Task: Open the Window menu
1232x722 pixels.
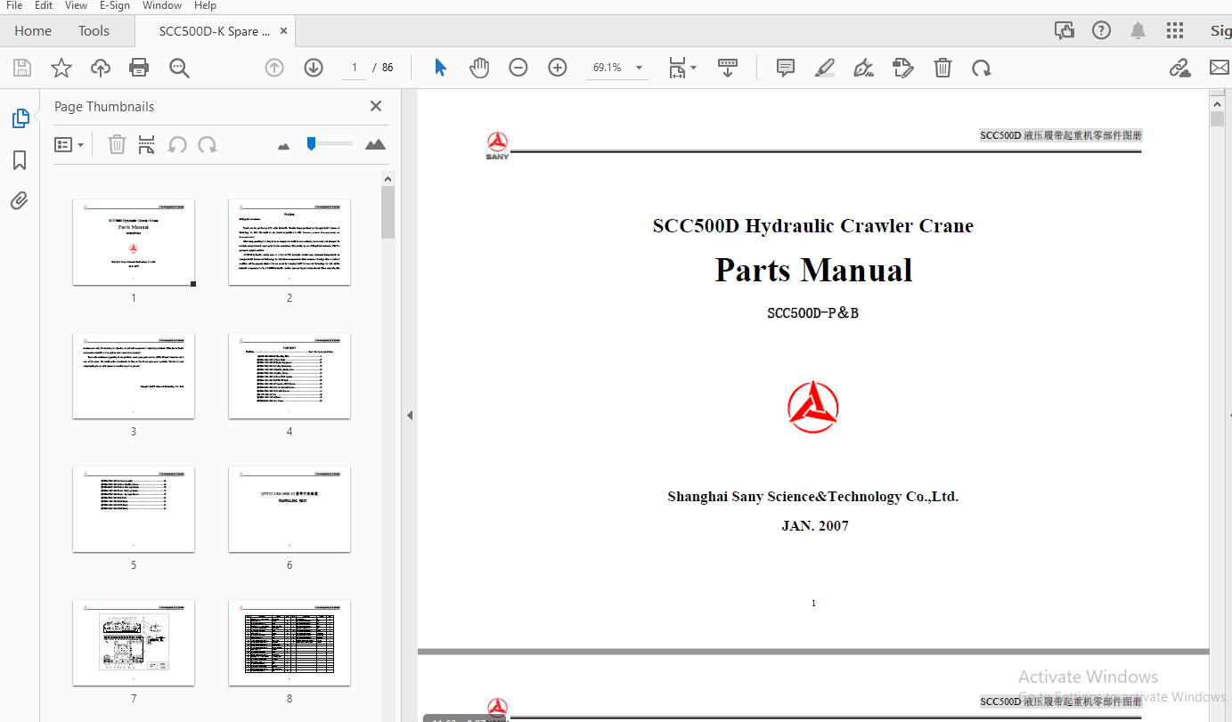Action: tap(162, 5)
